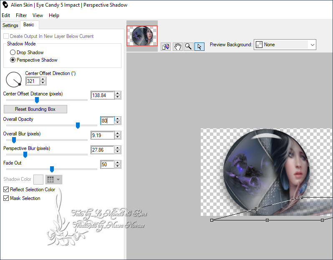333x260 pixels.
Task: Click the Center Offset Direction value field
Action: (33, 81)
